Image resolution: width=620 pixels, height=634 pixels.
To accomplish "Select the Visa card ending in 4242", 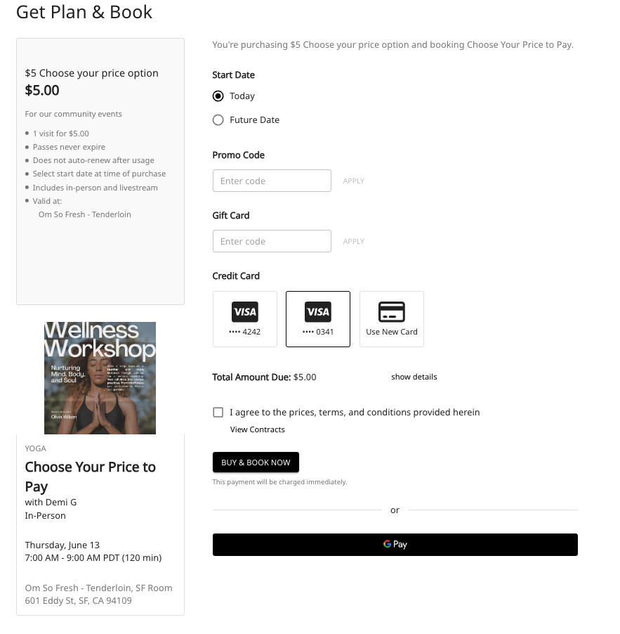I will 245,319.
